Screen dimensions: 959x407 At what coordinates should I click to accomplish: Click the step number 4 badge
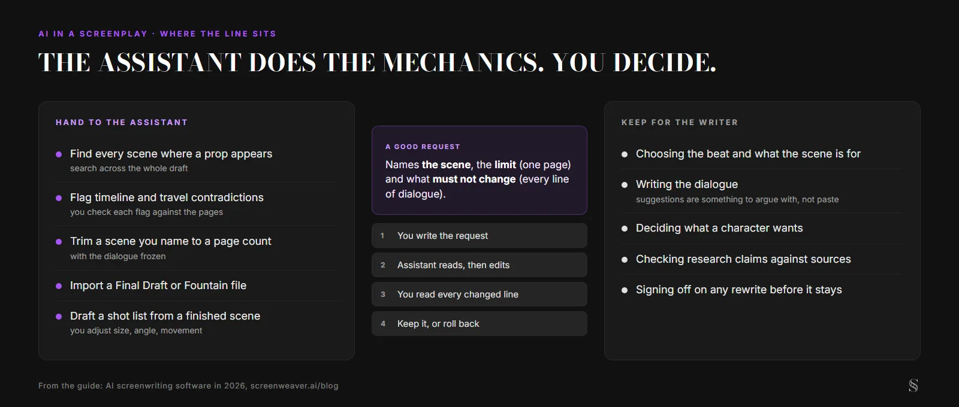click(x=382, y=324)
